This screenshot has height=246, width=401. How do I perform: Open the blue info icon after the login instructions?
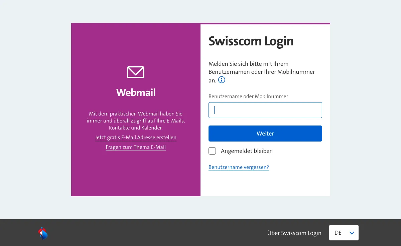[x=222, y=80]
